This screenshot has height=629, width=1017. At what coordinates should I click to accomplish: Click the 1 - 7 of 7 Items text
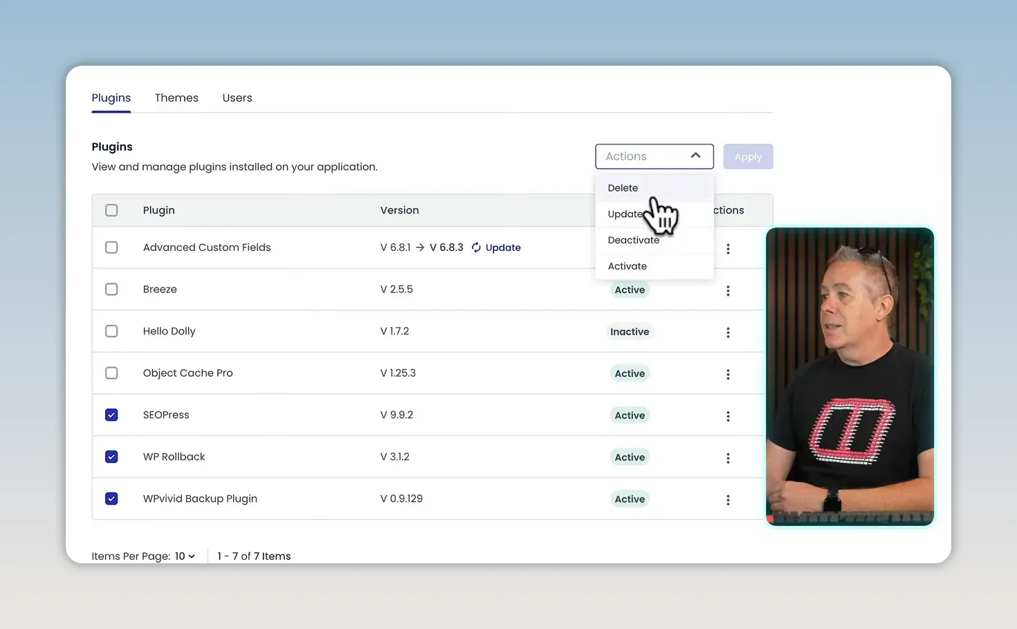click(x=254, y=556)
